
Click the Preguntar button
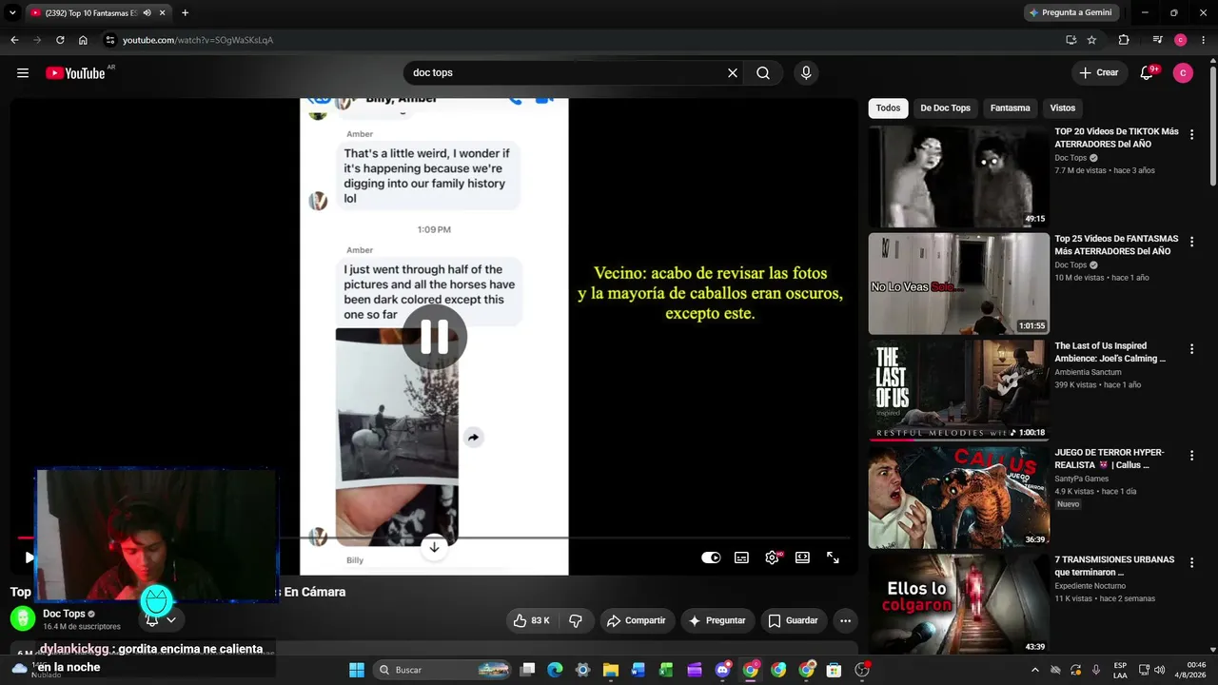click(x=717, y=620)
